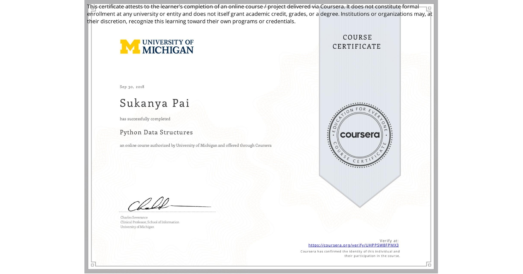This screenshot has height=274, width=523.
Task: Click the 'COURSE CERTIFICATE' heading
Action: click(x=357, y=42)
